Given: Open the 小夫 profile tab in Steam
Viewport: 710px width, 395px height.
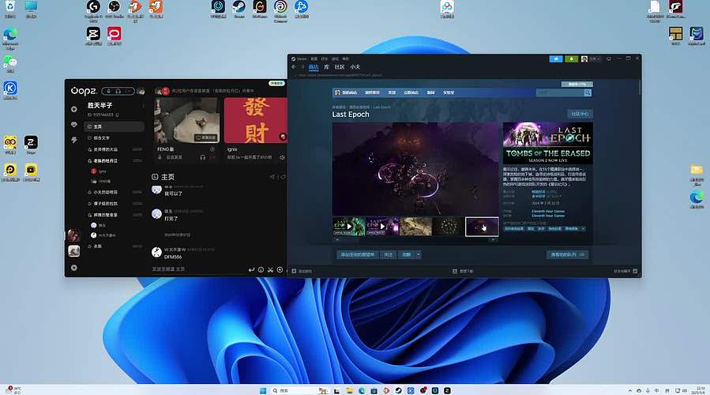Looking at the screenshot, I should coord(355,67).
